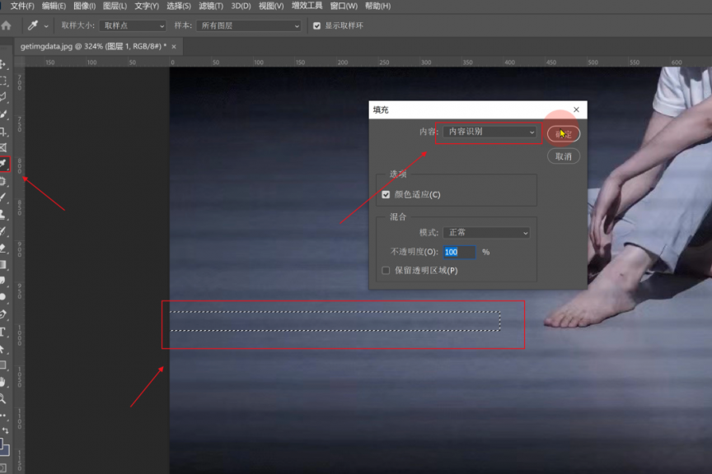
Task: Open the 图层(L) menu
Action: coord(115,6)
